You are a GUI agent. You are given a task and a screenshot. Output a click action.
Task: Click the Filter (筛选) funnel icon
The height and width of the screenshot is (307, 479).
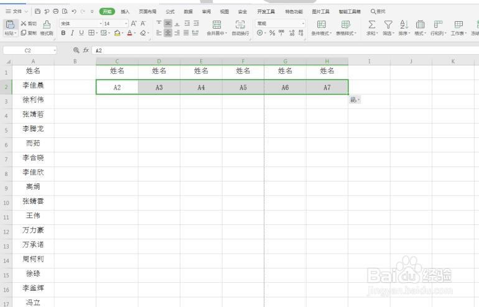coord(388,24)
